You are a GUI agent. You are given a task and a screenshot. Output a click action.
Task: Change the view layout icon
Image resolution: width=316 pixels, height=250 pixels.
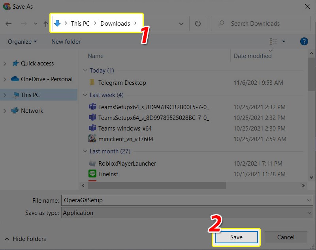point(273,41)
